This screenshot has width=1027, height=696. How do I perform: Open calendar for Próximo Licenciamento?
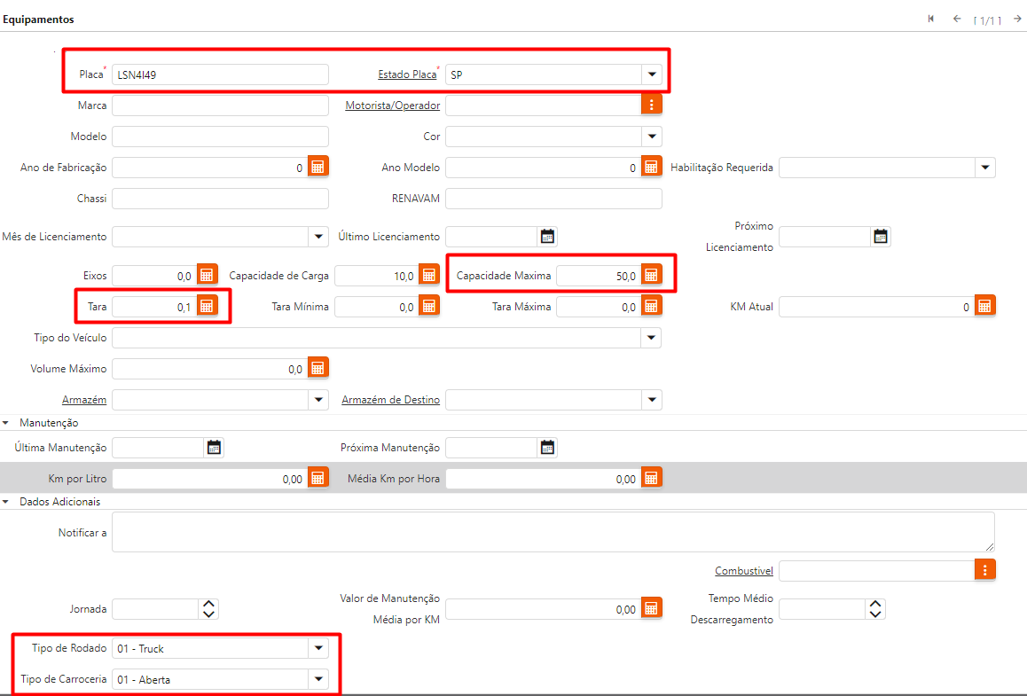point(881,237)
